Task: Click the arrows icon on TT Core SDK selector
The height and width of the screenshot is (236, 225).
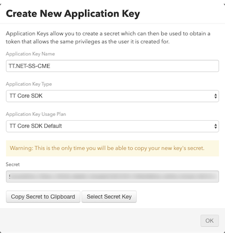Action: point(215,96)
